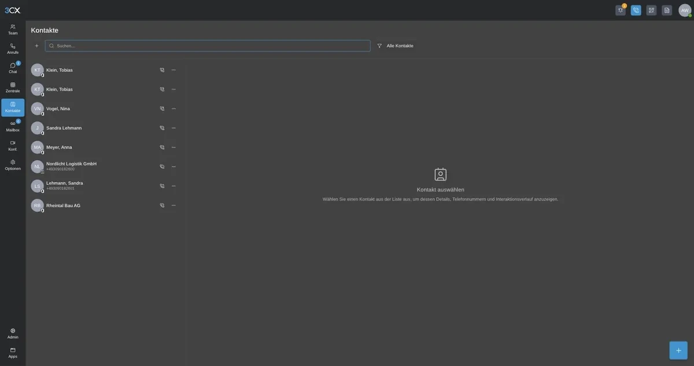This screenshot has width=694, height=366.
Task: Call Lehmann, Sandra using the phone icon
Action: click(162, 186)
